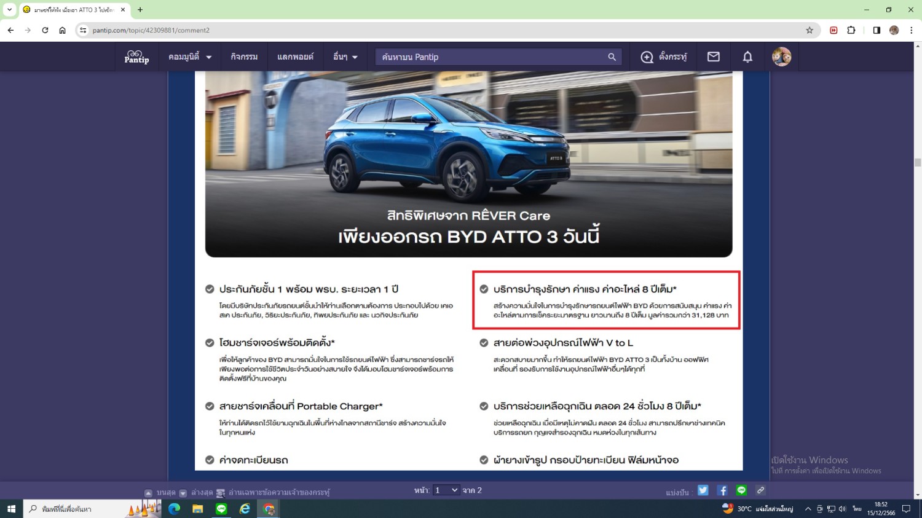This screenshot has width=922, height=518.
Task: Click the volume speaker tray icon
Action: [842, 509]
